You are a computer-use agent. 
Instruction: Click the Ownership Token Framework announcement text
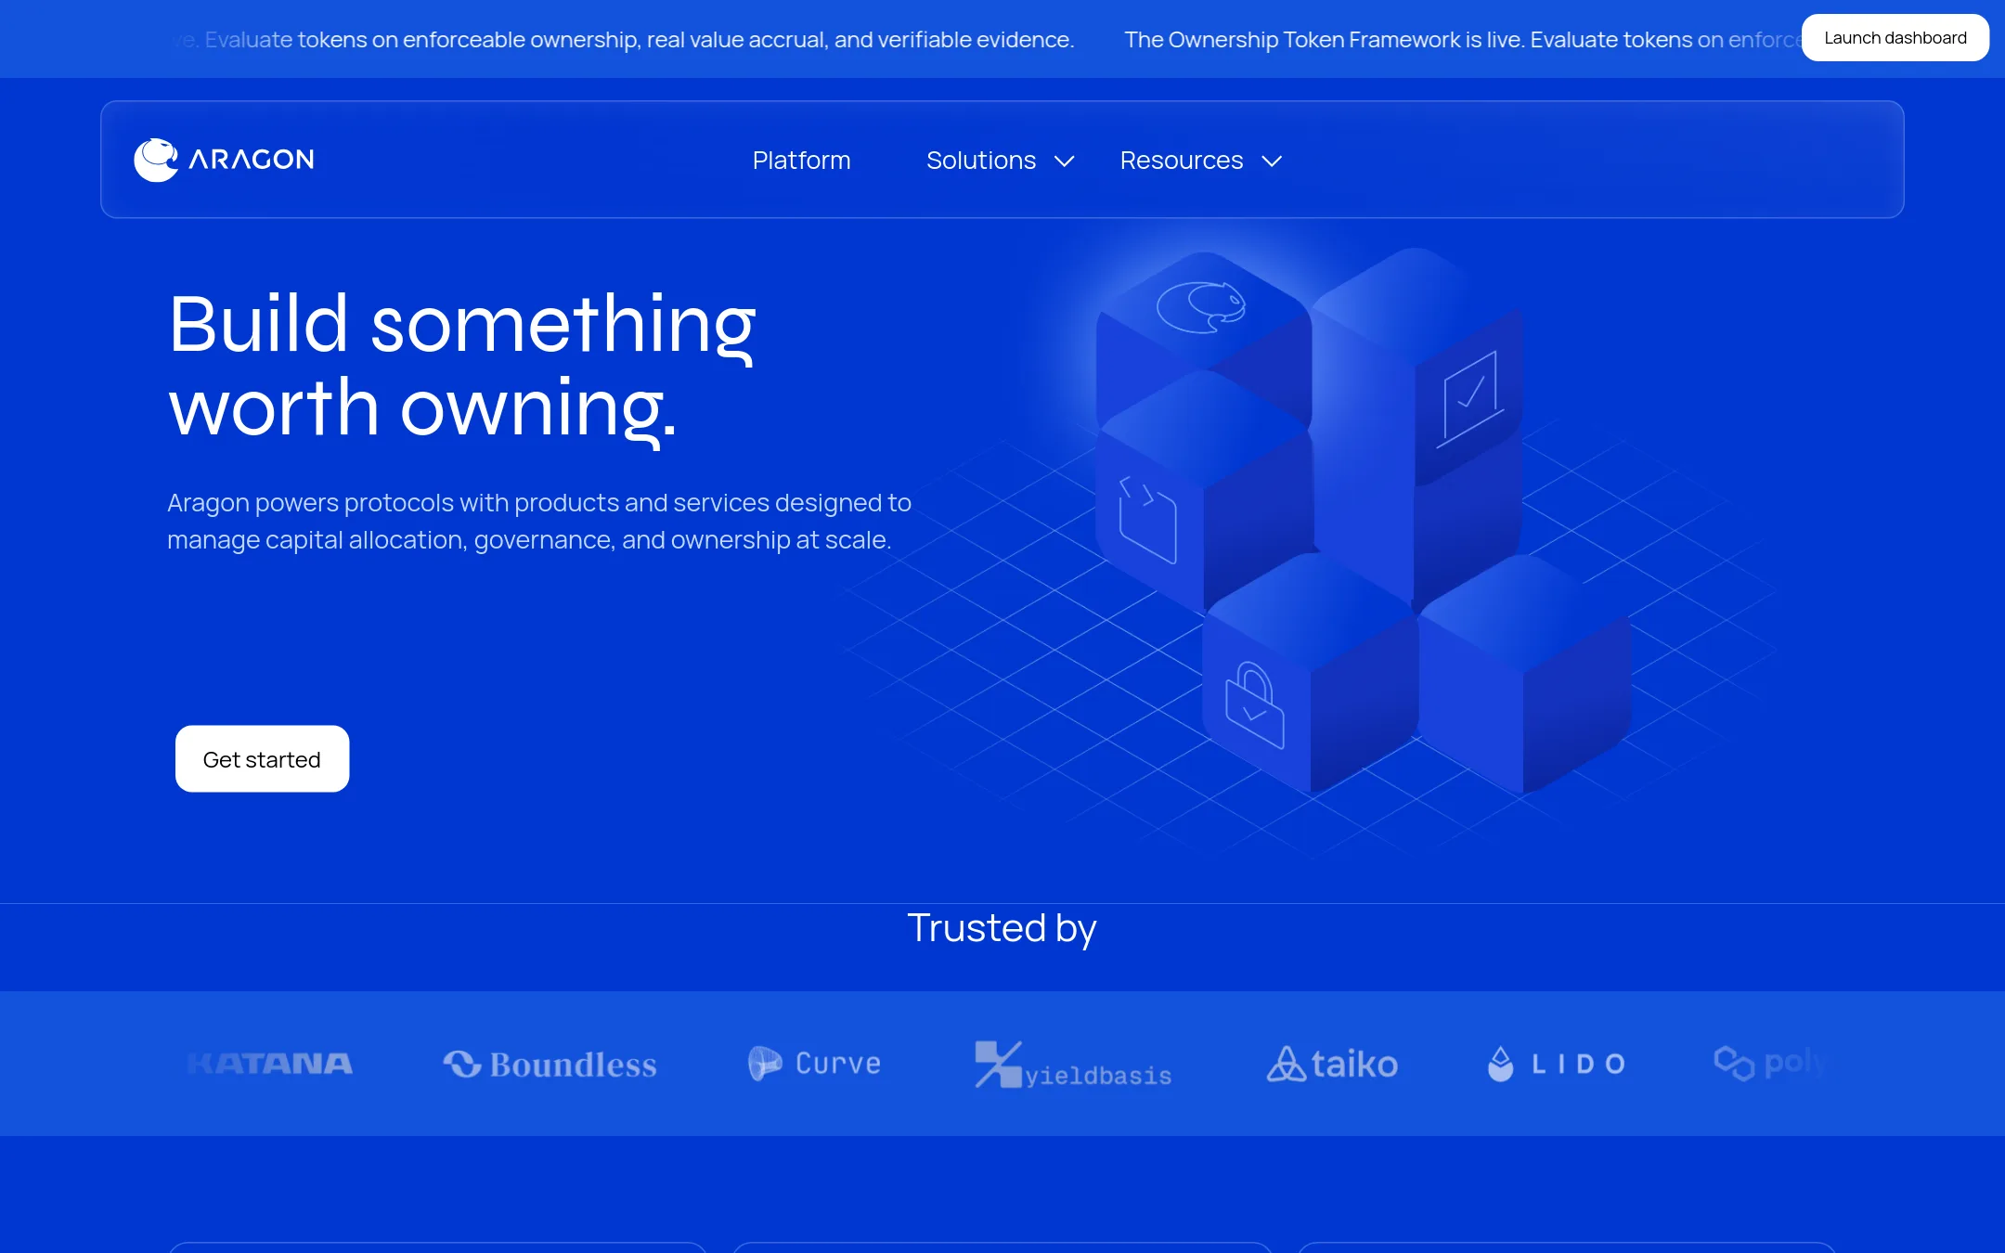pos(1462,40)
